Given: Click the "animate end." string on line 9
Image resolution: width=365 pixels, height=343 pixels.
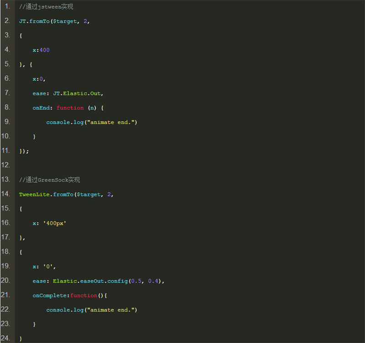Looking at the screenshot, I should pyautogui.click(x=109, y=122).
